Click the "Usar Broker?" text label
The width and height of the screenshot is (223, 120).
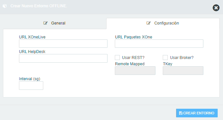[182, 58]
